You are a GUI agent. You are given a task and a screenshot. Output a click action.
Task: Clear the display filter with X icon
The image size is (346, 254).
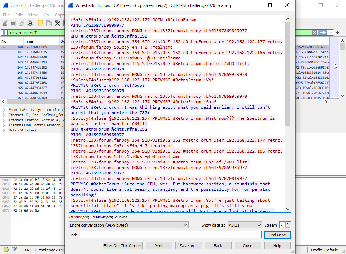coord(315,32)
